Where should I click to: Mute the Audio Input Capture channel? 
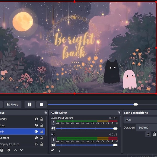point(53,128)
